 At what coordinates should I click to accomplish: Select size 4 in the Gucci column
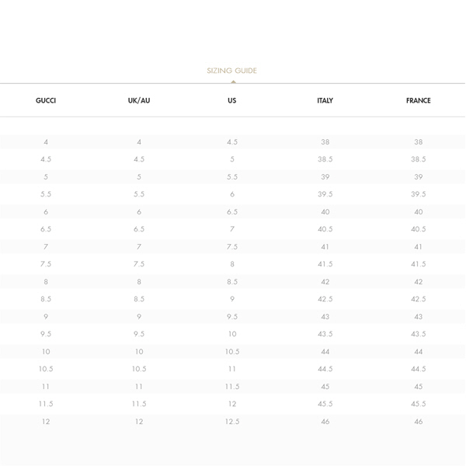(46, 142)
